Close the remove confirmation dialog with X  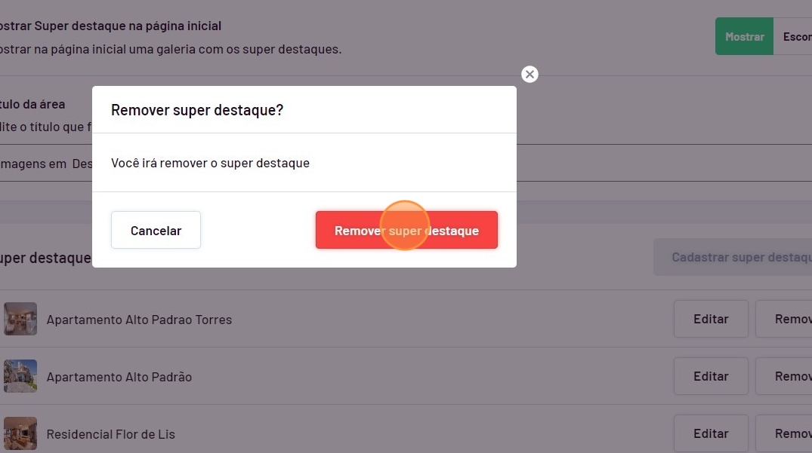point(530,74)
